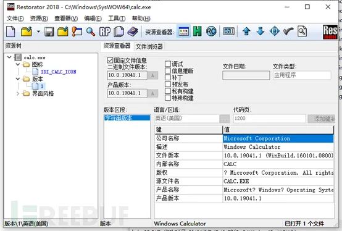The height and width of the screenshot is (231, 342).
Task: Select 字符串版本 in the 版本区段 list
Action: (127, 118)
